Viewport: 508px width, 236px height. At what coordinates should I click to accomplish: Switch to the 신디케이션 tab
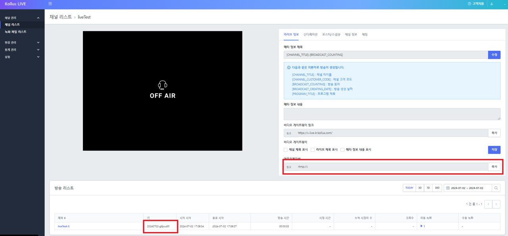tap(310, 35)
